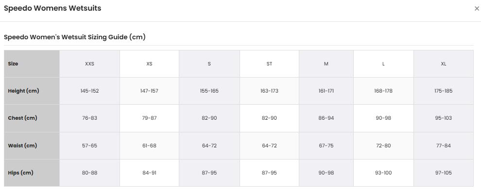Select the 163-173 height cell
Viewport: 481px width, 191px height.
click(x=269, y=91)
